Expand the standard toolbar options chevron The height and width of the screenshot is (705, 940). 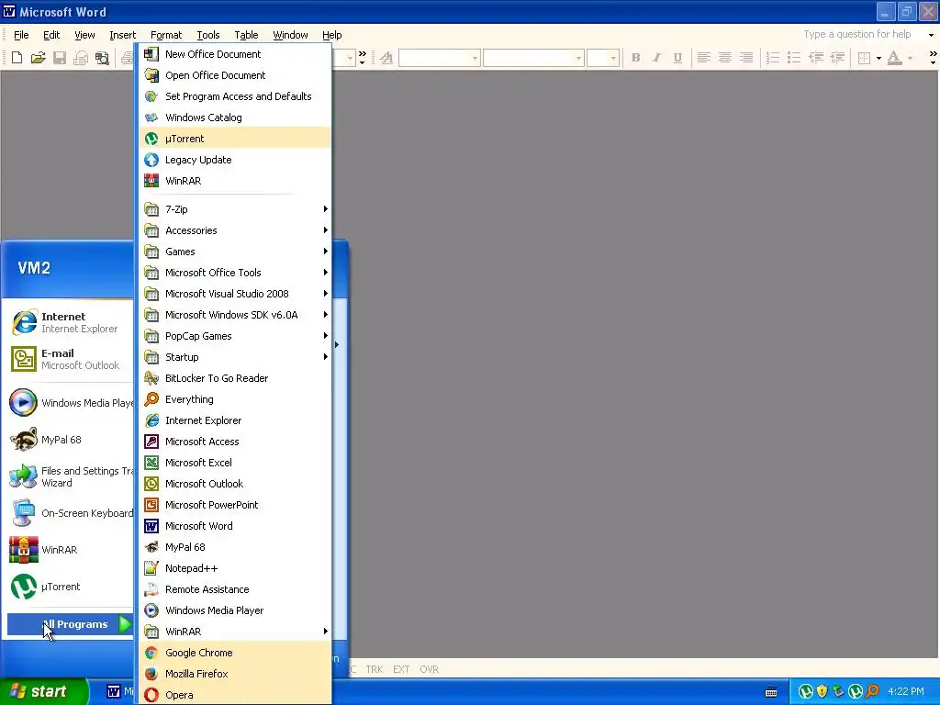point(362,58)
